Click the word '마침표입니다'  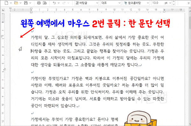click(79, 58)
